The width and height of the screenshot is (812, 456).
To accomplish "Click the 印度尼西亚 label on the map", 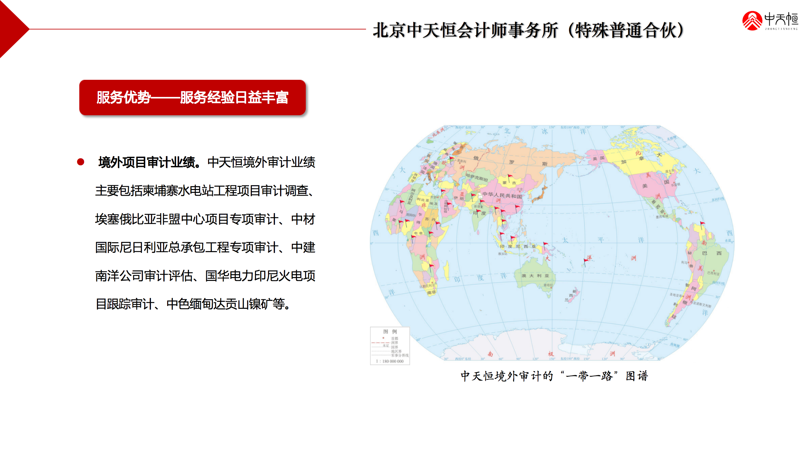I will (518, 246).
